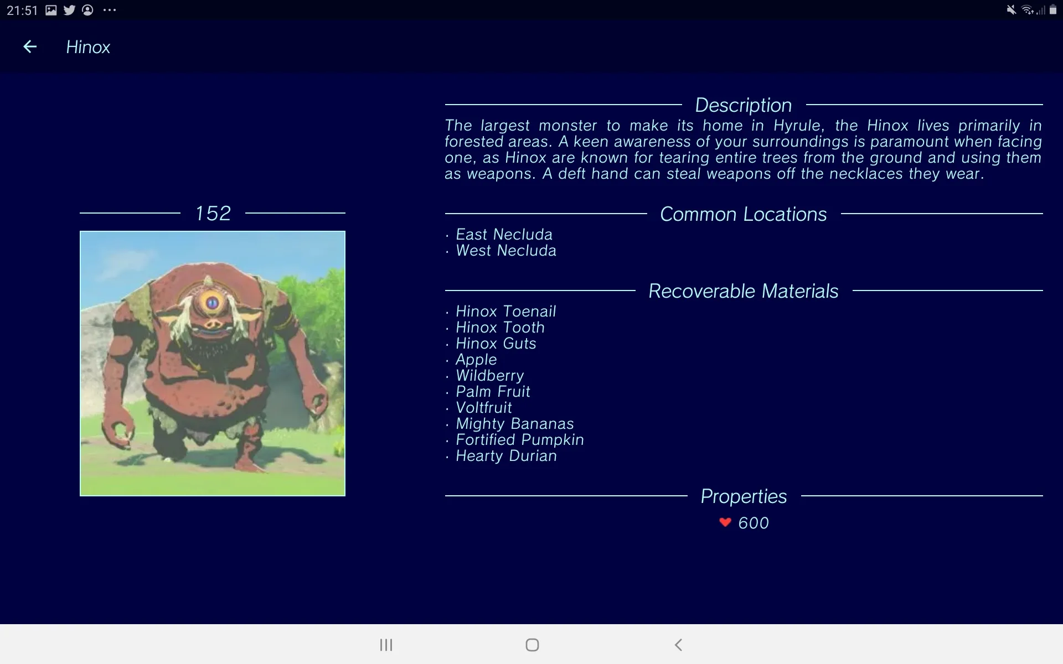This screenshot has width=1063, height=664.
Task: Click West Necluda location link
Action: [507, 250]
